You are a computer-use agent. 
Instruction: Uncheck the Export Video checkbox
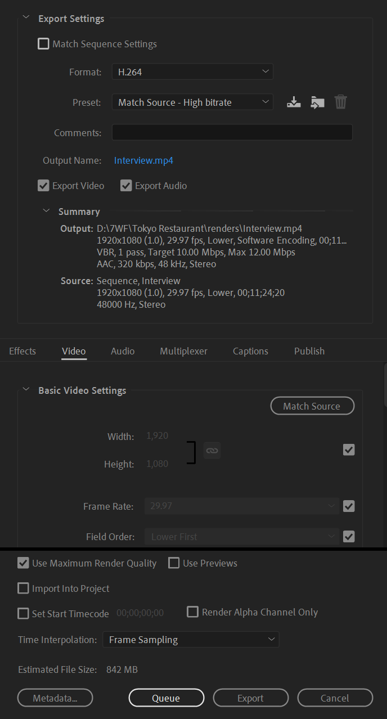pos(43,186)
